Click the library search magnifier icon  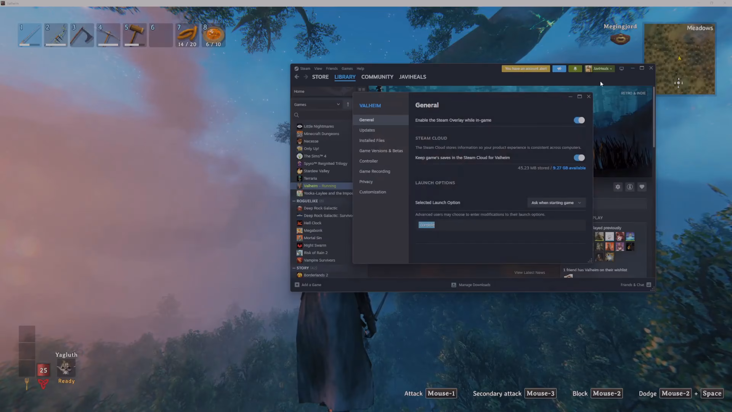coord(297,115)
